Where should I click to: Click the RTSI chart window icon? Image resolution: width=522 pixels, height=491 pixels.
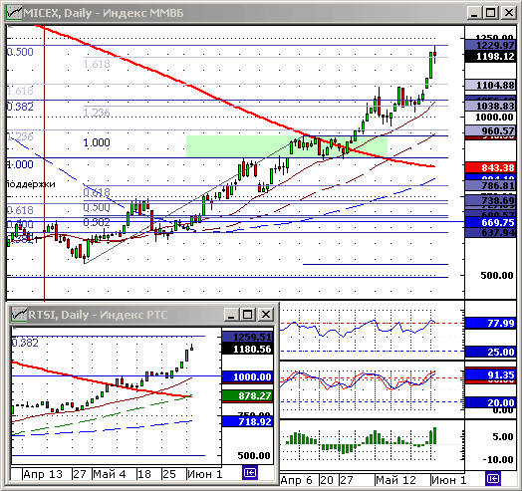pos(19,315)
